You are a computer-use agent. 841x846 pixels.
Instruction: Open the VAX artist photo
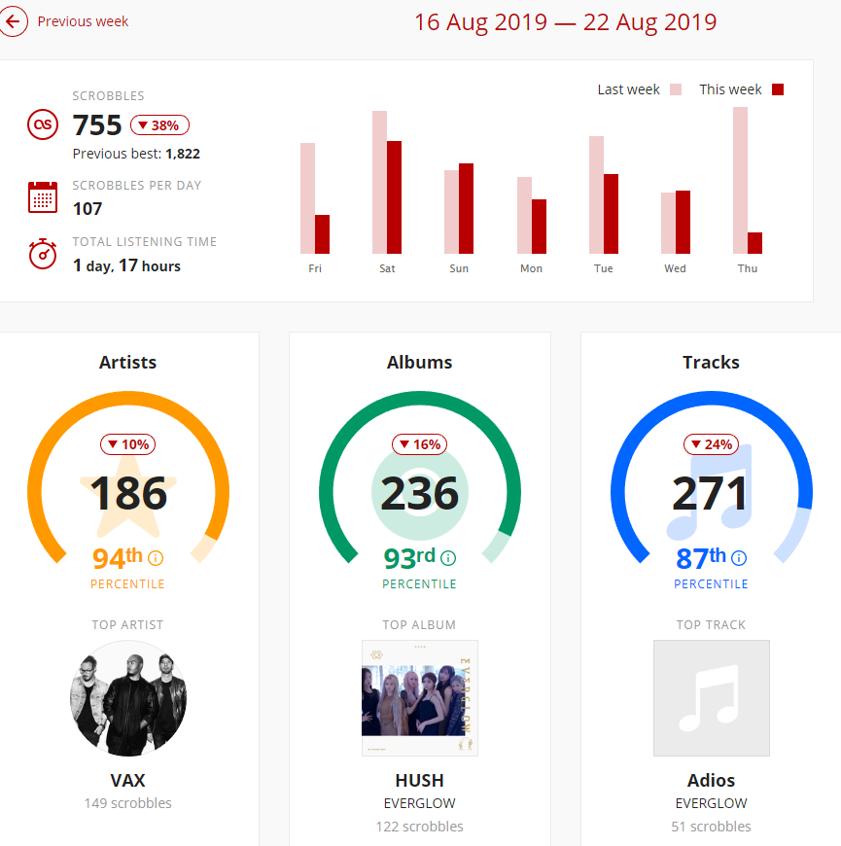coord(127,698)
